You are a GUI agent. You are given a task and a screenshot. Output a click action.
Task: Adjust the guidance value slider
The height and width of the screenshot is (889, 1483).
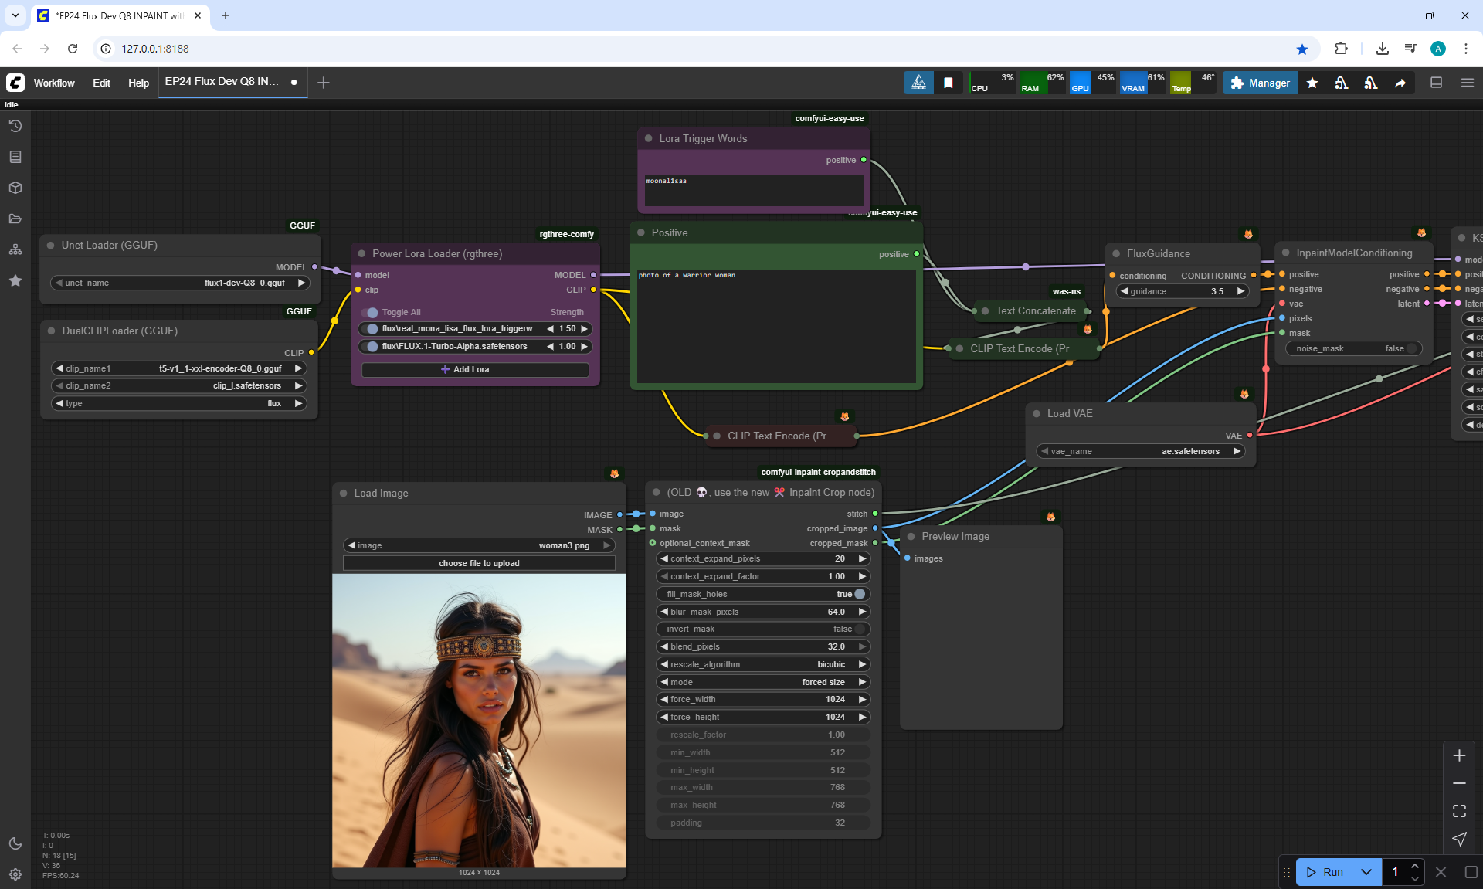click(x=1182, y=291)
